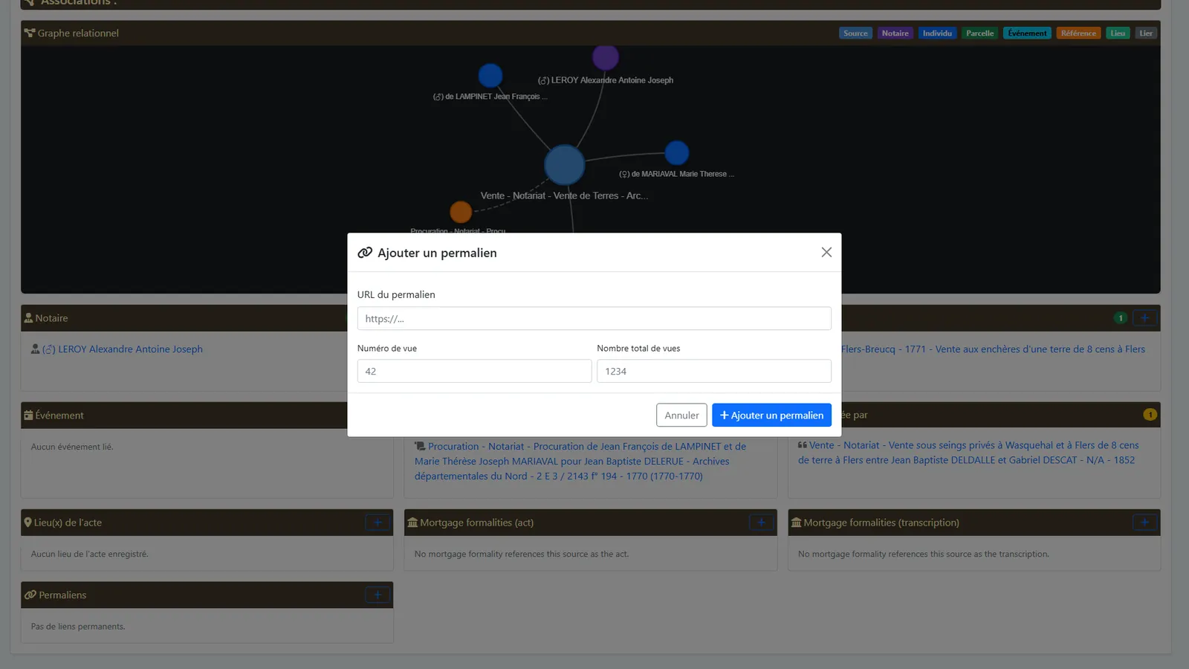Toggle the Individu legend badge
The width and height of the screenshot is (1189, 669).
[937, 33]
